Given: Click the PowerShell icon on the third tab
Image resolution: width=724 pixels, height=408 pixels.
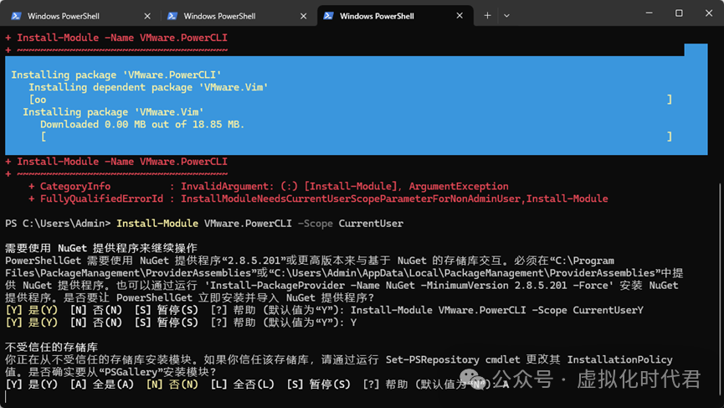Looking at the screenshot, I should click(328, 16).
